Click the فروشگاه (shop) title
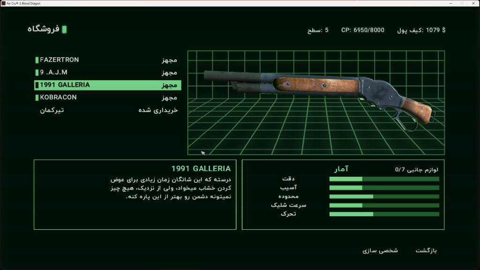This screenshot has height=270, width=480. click(43, 29)
